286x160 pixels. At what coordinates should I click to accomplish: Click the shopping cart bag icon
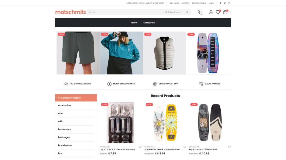(x=225, y=12)
